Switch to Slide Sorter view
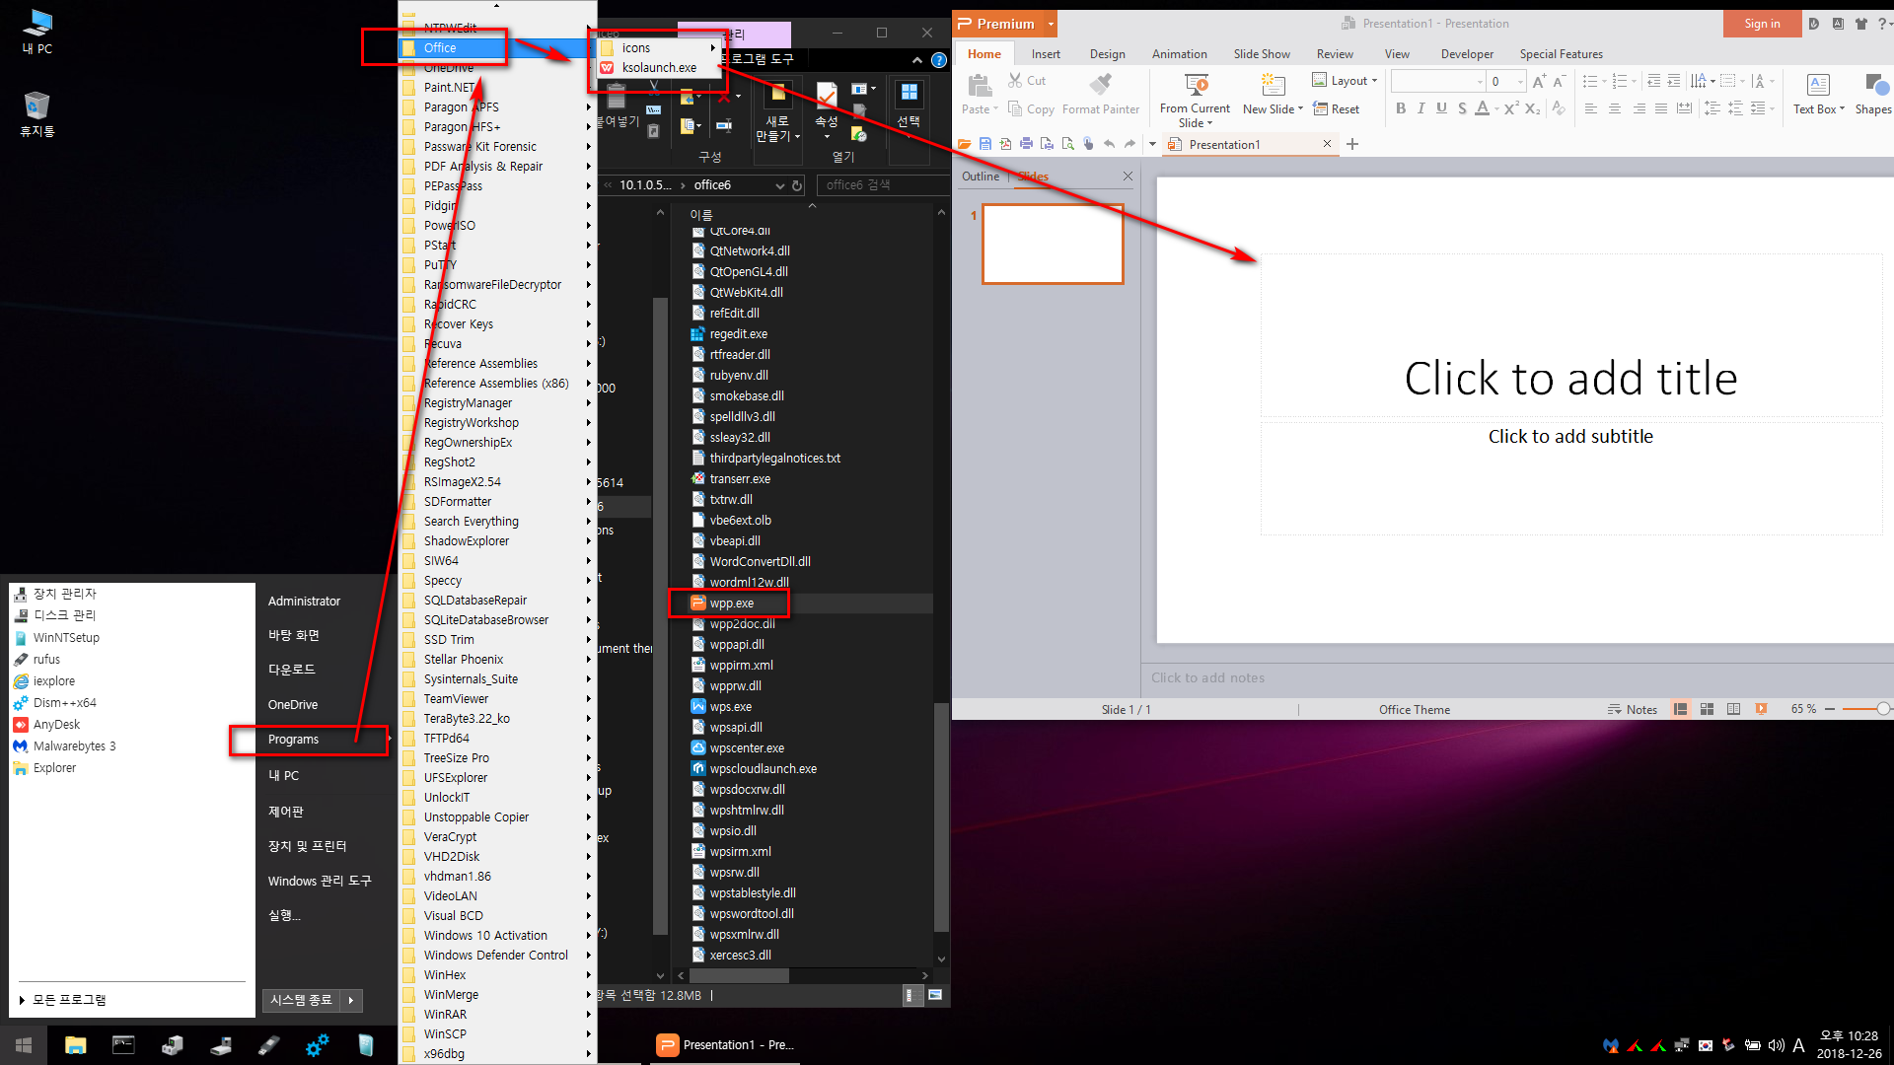The width and height of the screenshot is (1894, 1065). pos(1707,709)
